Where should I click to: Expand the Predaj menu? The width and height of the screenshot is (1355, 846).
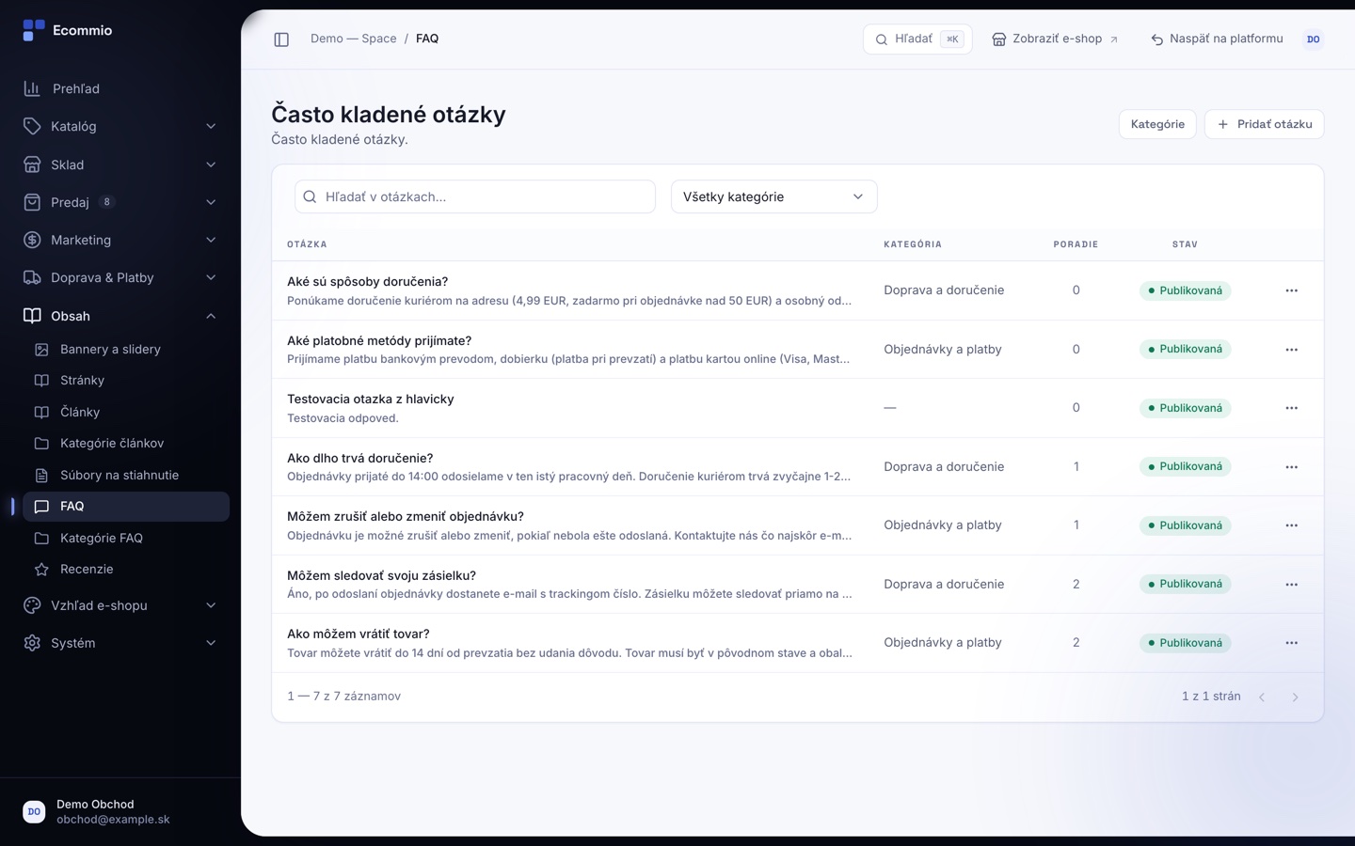[120, 202]
